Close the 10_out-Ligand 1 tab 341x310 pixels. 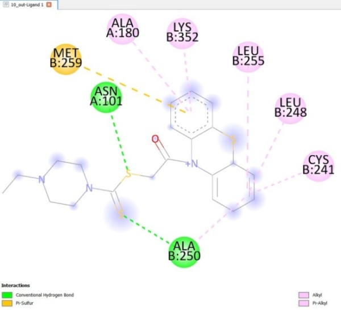point(49,4)
